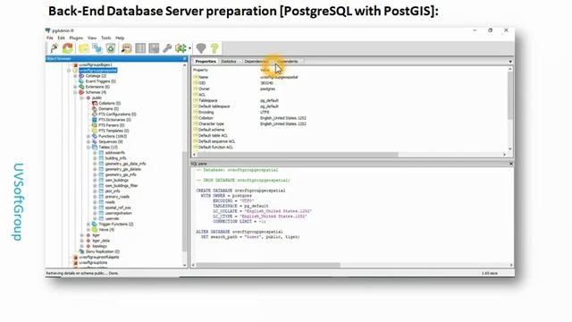Select the userregistration table
This screenshot has height=322, width=572.
pyautogui.click(x=119, y=213)
